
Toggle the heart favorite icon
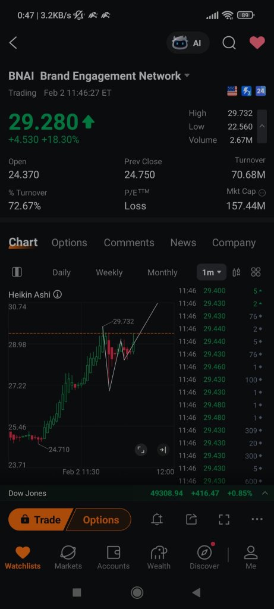257,43
